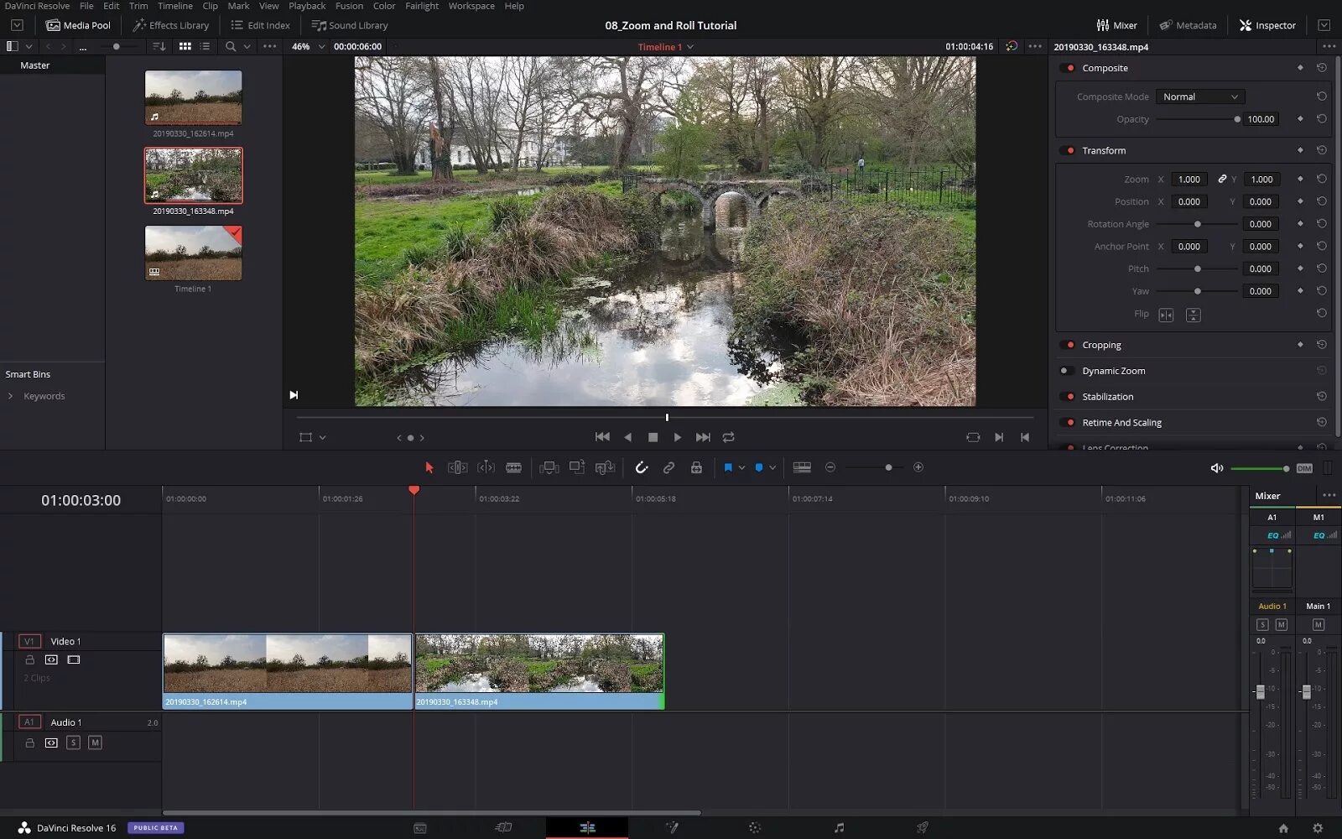1342x839 pixels.
Task: Click the Position Lock padlock icon
Action: click(696, 467)
